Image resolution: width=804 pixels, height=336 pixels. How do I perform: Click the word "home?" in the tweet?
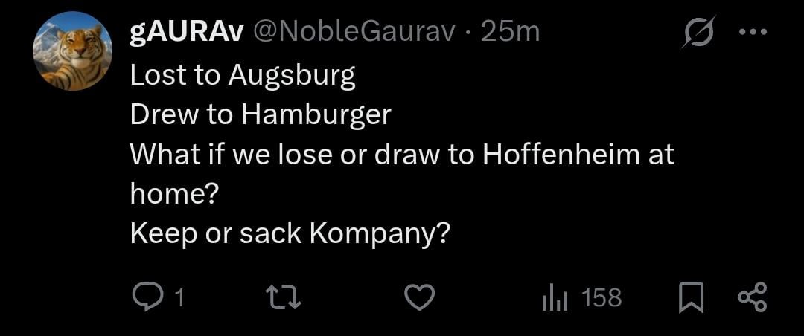[x=173, y=195]
